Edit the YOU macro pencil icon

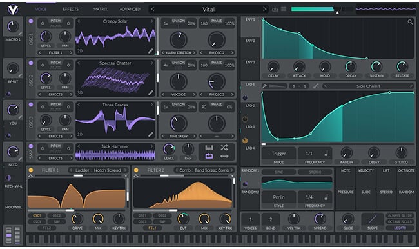(21, 117)
